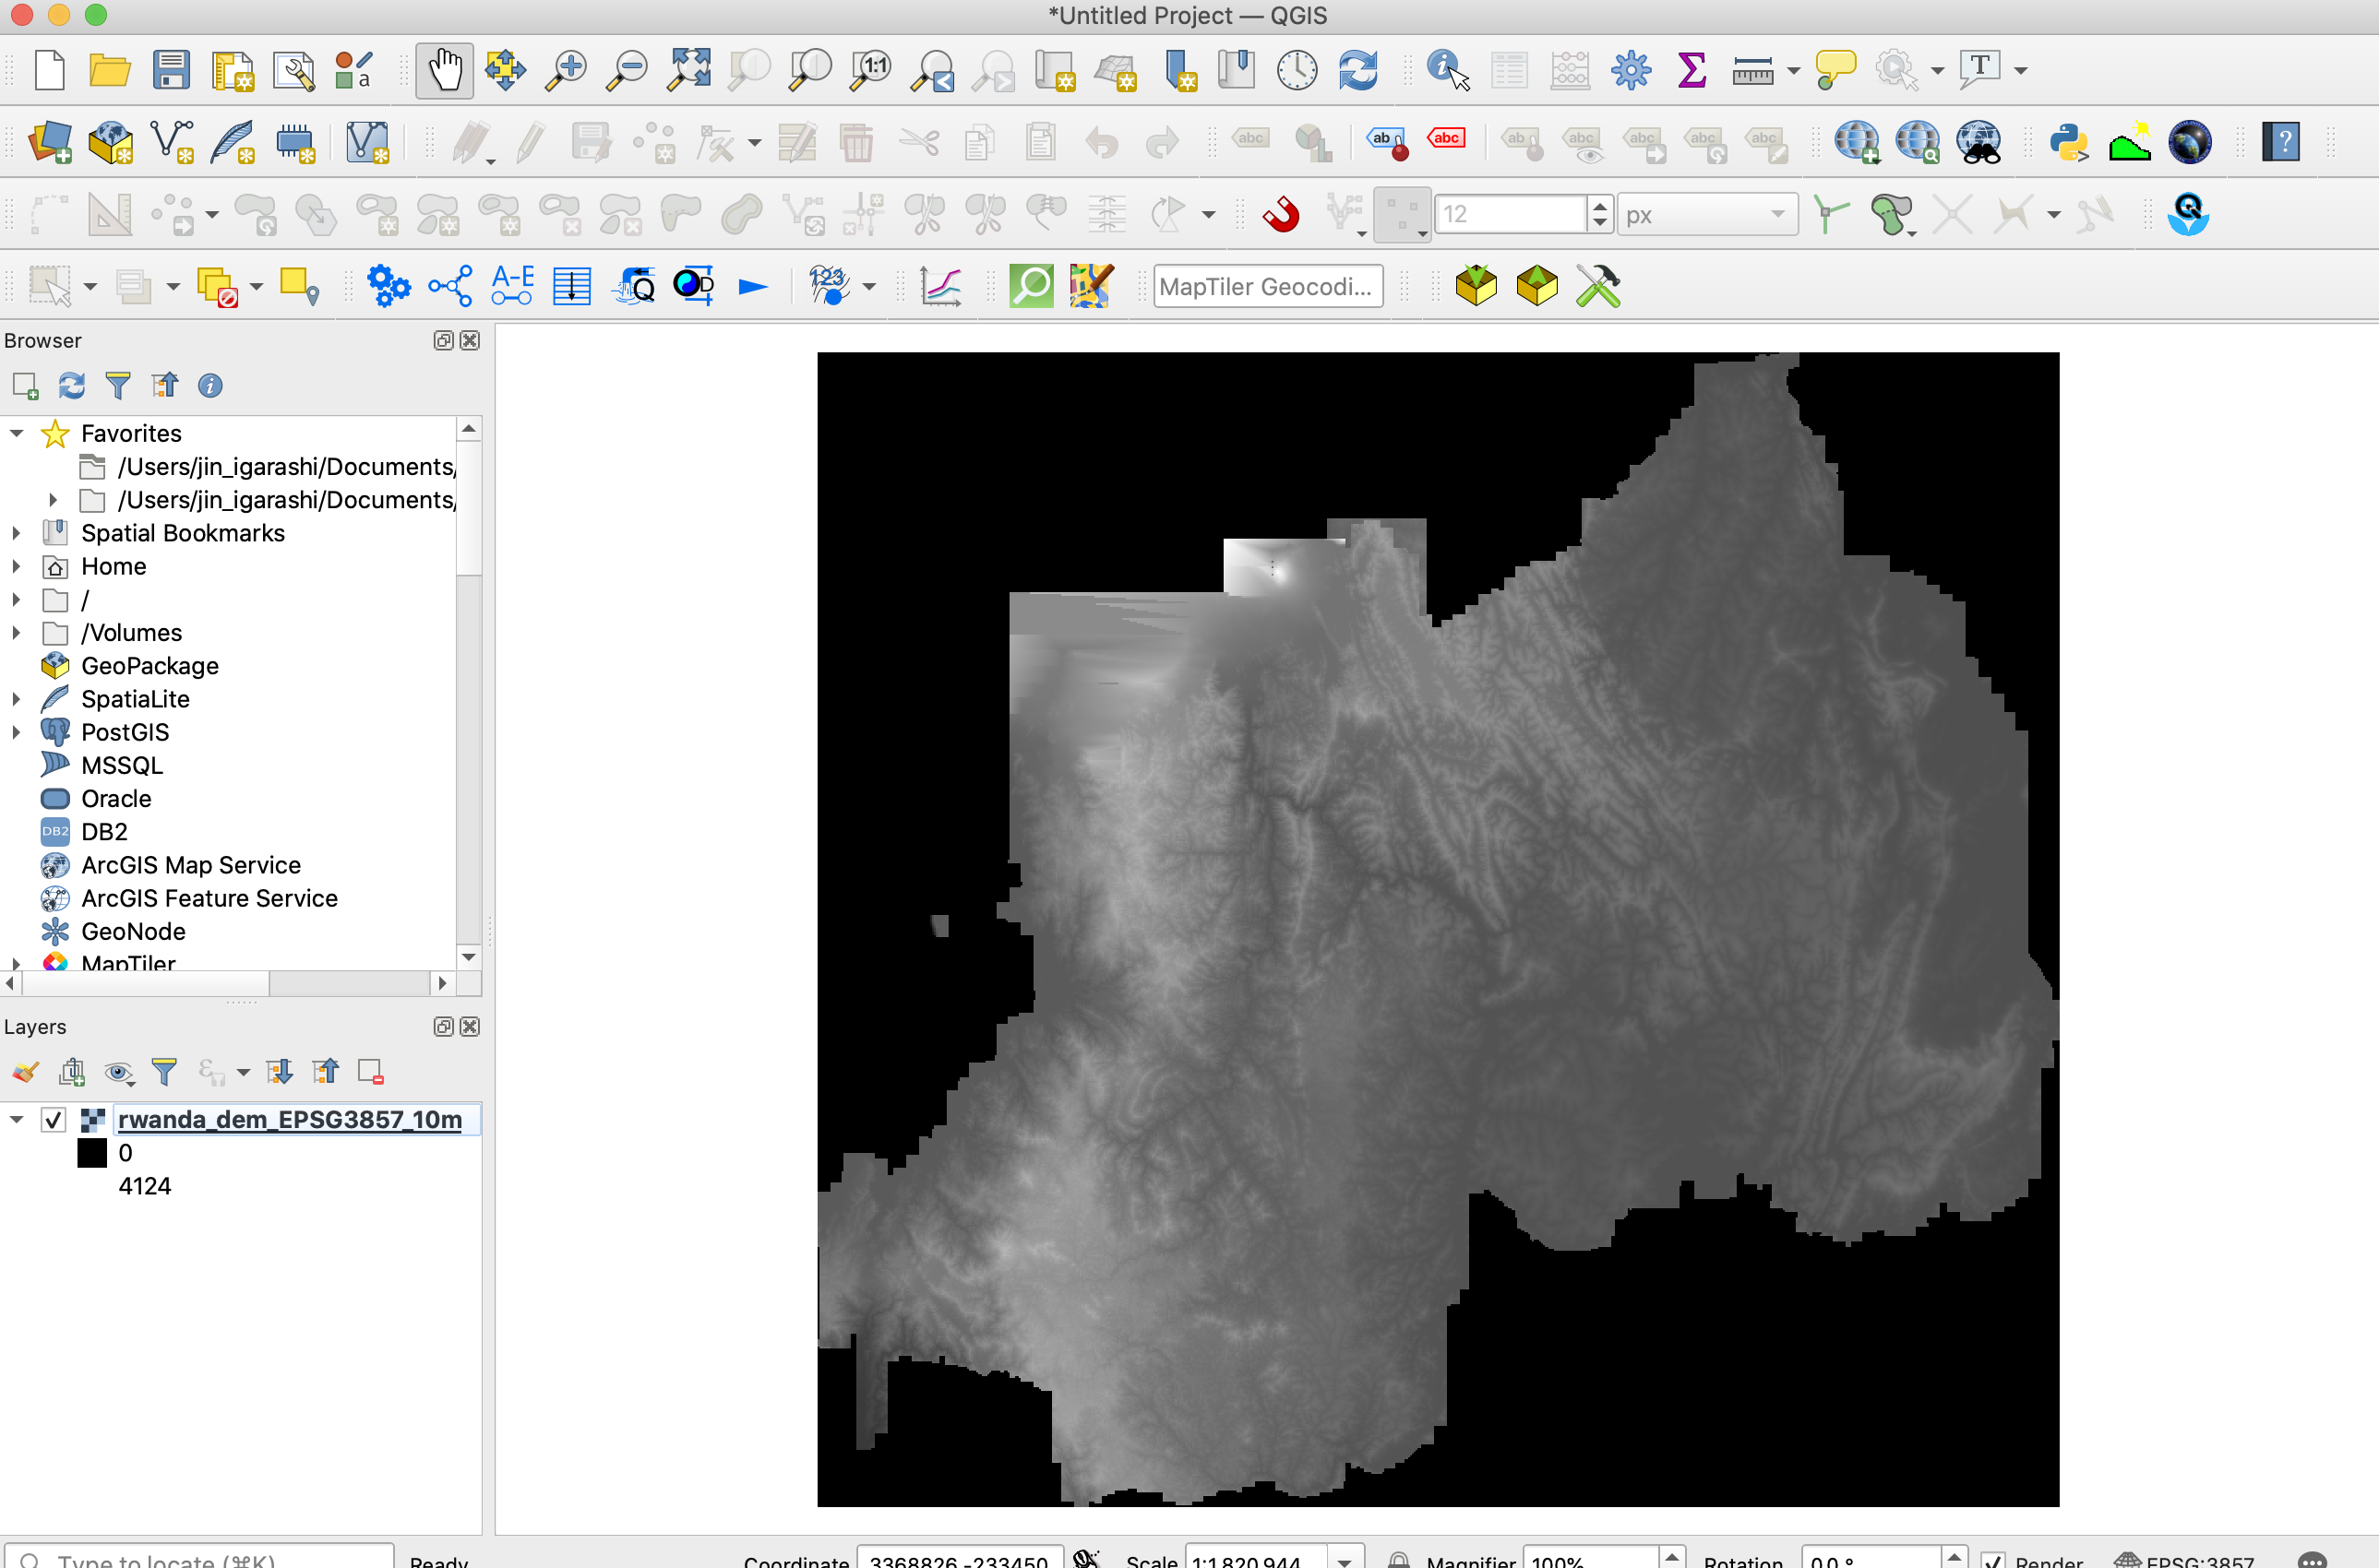The image size is (2379, 1568).
Task: Open the Scale dropdown arrow
Action: pos(1345,1560)
